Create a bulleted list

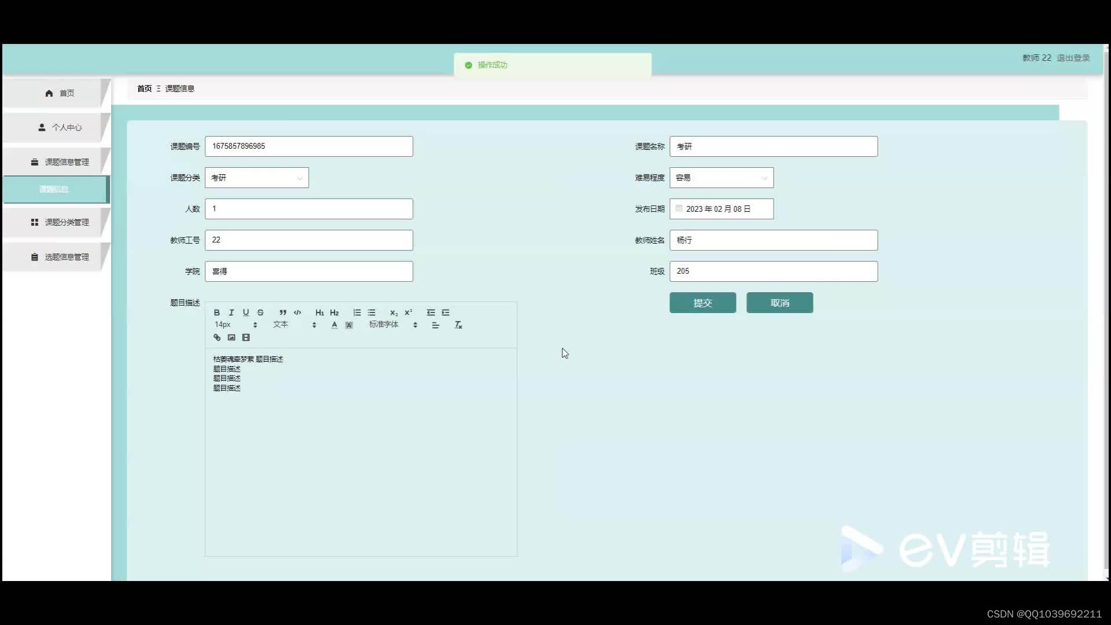371,312
